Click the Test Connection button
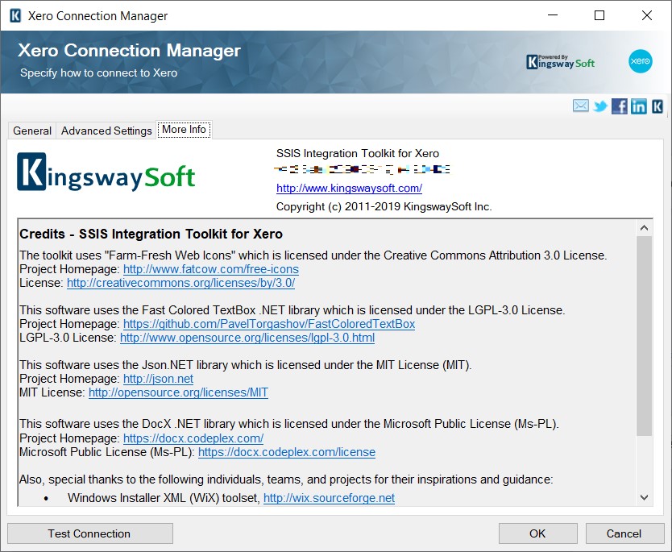 (90, 533)
